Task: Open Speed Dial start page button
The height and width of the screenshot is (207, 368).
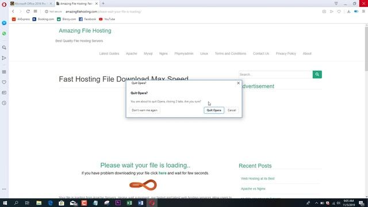Action: (x=36, y=11)
